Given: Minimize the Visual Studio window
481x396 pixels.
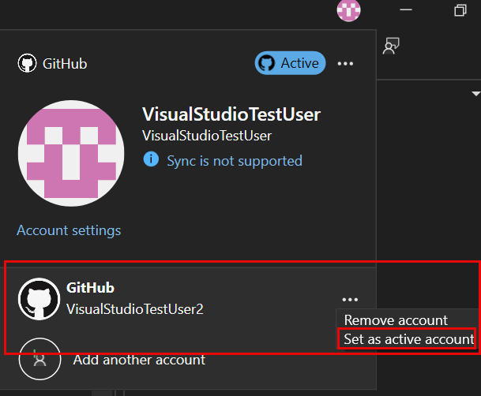Looking at the screenshot, I should [x=404, y=10].
